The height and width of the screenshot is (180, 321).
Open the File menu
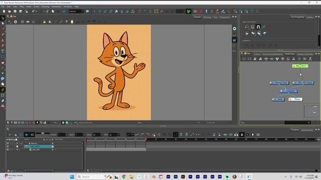tap(3, 6)
